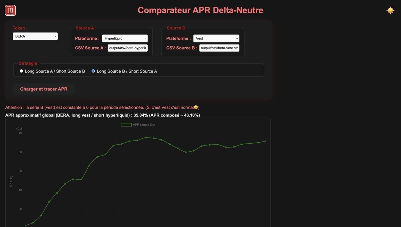Click the smiley emoji in the warning message

(x=196, y=107)
